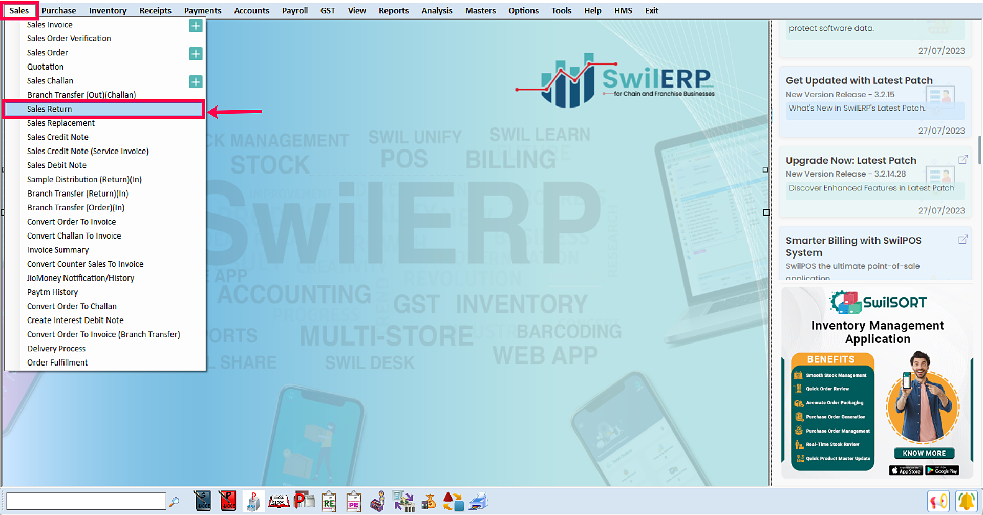Open the Accounts menu
This screenshot has height=515, width=983.
pos(251,10)
